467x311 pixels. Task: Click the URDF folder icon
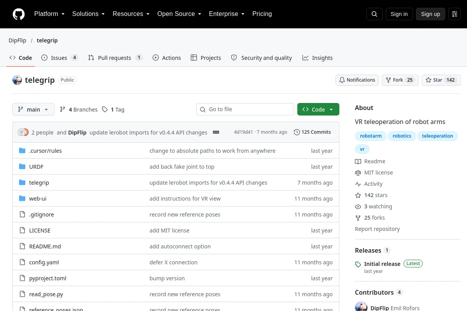[x=22, y=167]
